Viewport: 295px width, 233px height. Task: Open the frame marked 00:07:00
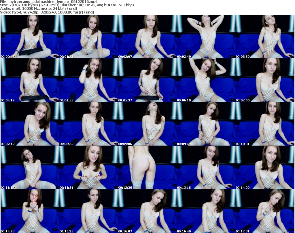(265, 80)
